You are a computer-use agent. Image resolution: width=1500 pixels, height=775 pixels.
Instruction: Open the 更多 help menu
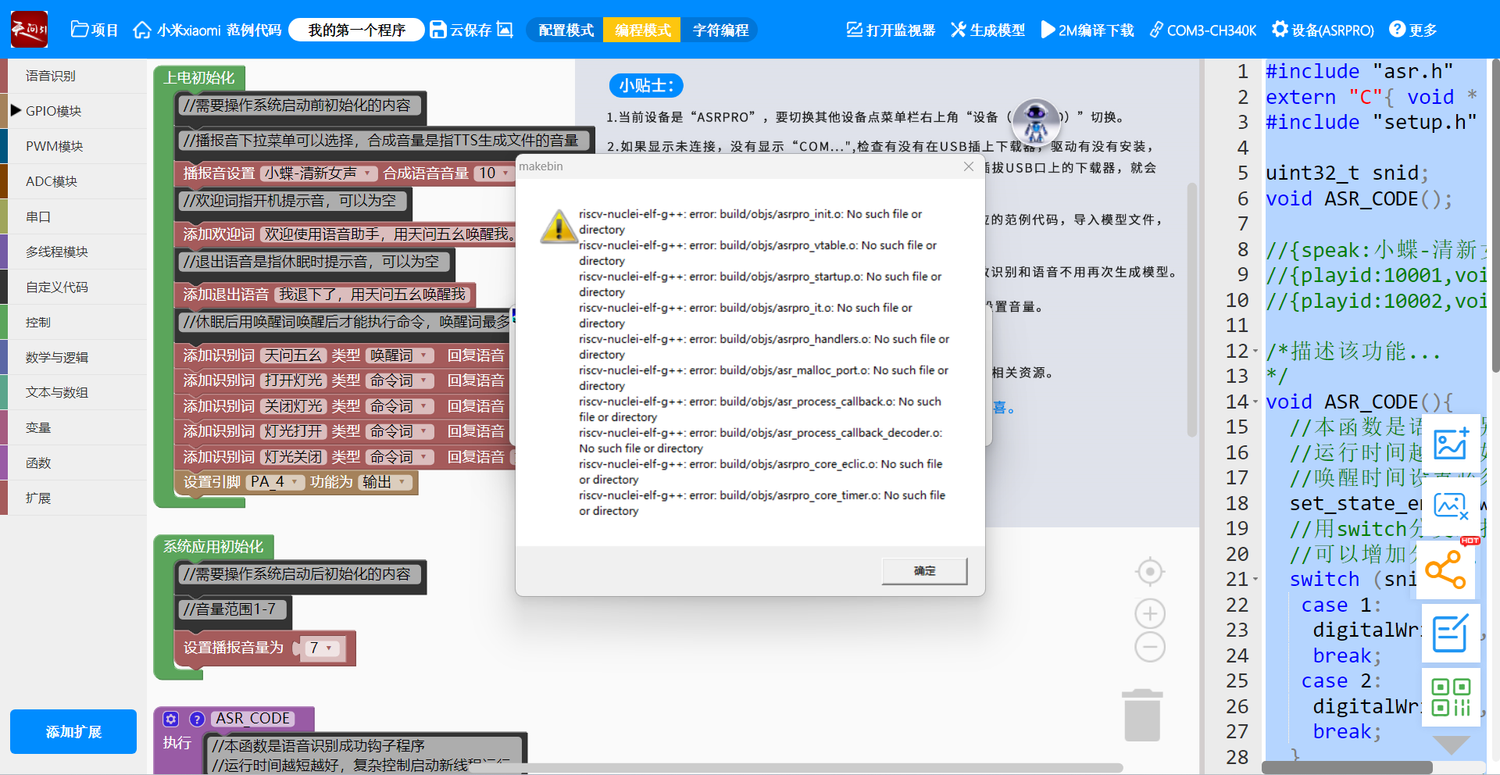pyautogui.click(x=1413, y=30)
